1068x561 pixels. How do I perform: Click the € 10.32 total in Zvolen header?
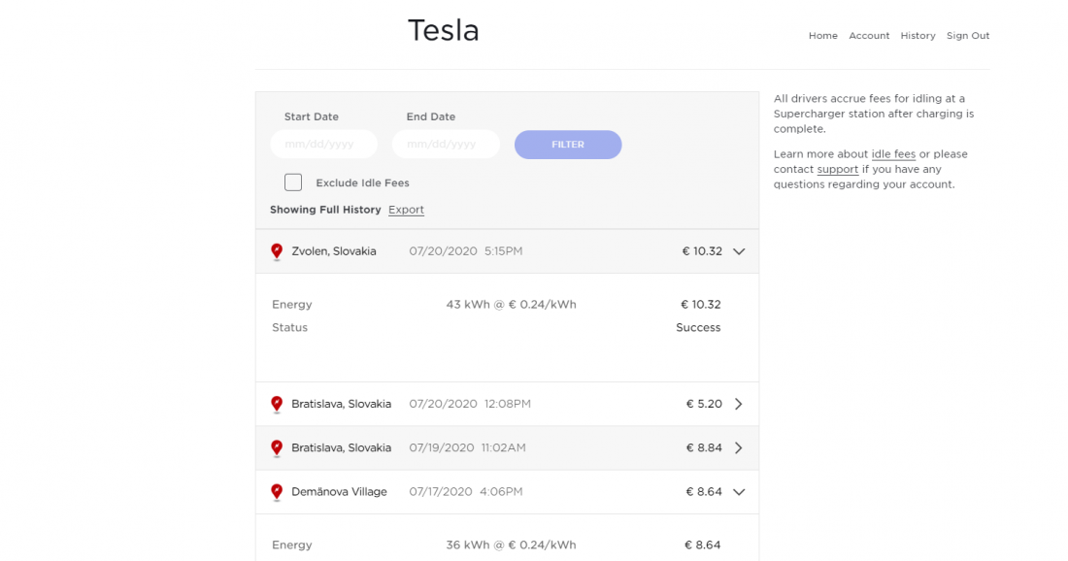click(702, 251)
